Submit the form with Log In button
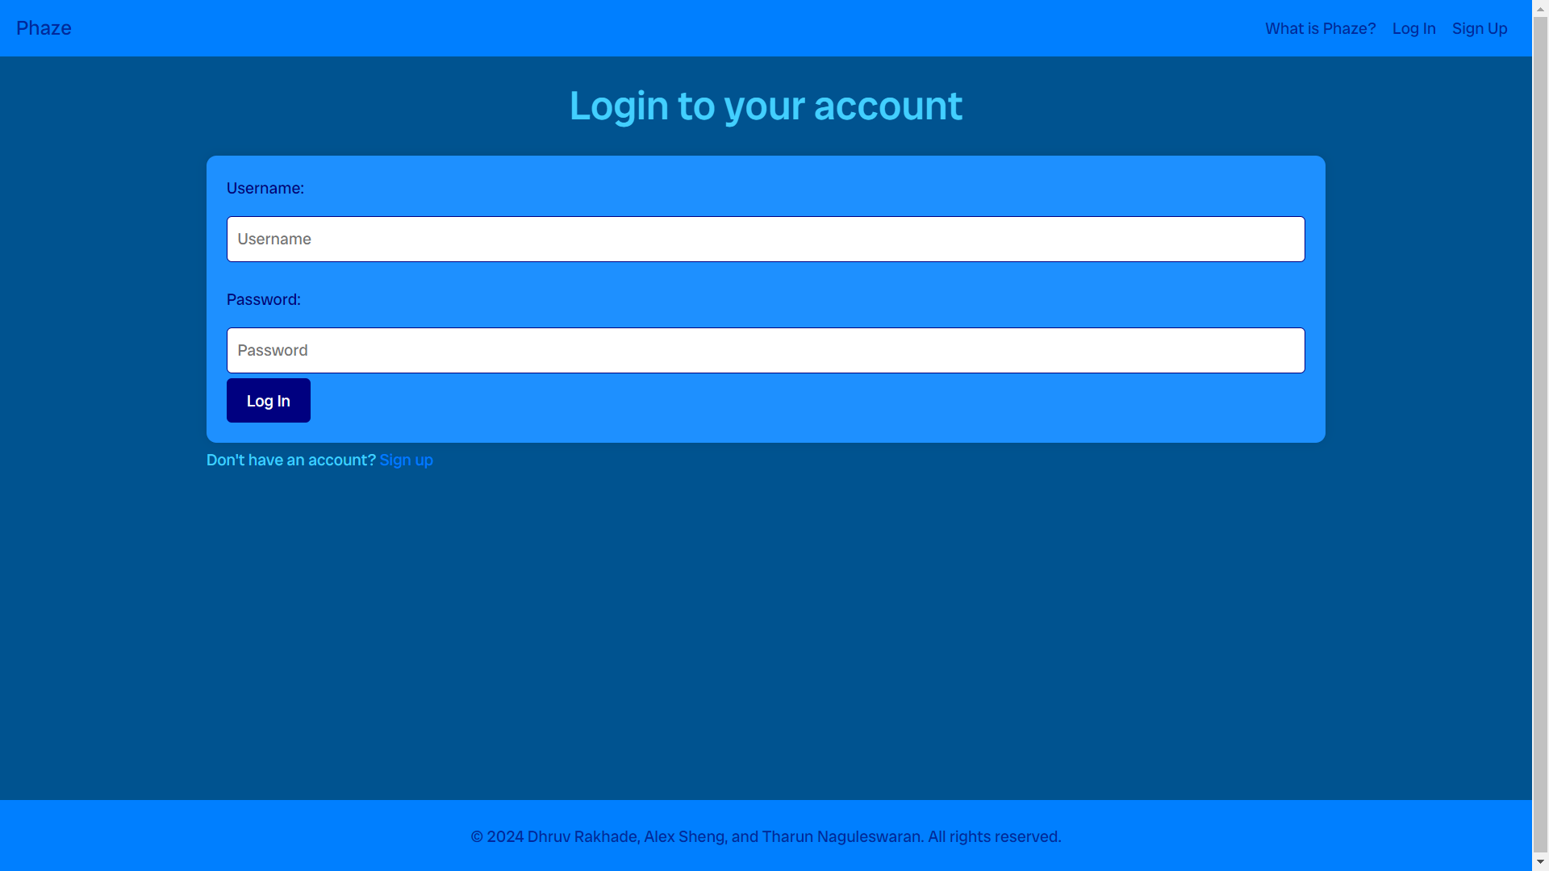The height and width of the screenshot is (871, 1549). tap(268, 400)
